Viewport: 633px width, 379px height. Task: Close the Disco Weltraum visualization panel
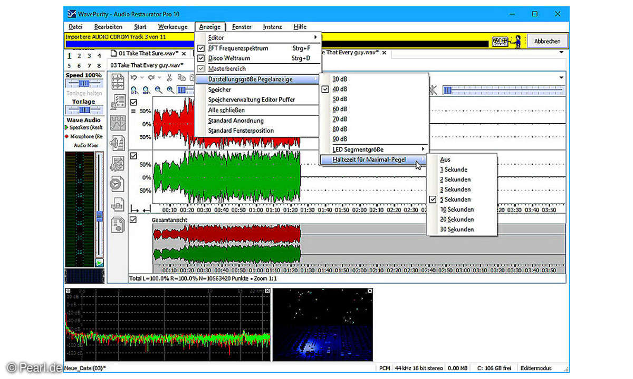click(369, 291)
